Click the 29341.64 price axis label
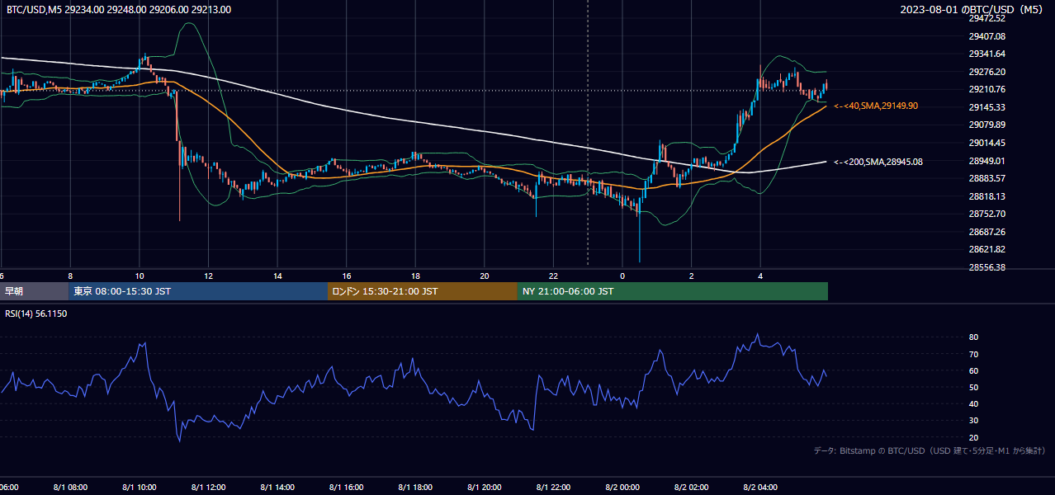Image resolution: width=1055 pixels, height=495 pixels. [x=986, y=54]
